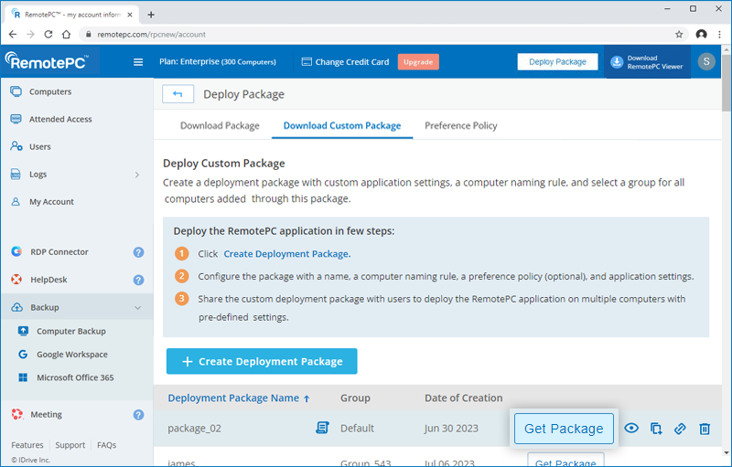732x467 pixels.
Task: Switch to the Download Package tab
Action: (x=220, y=126)
